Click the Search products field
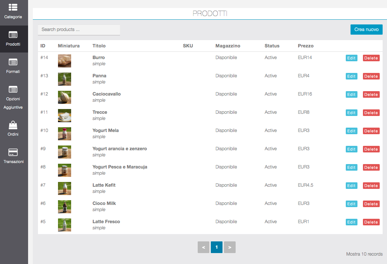This screenshot has height=264, width=387. point(79,30)
